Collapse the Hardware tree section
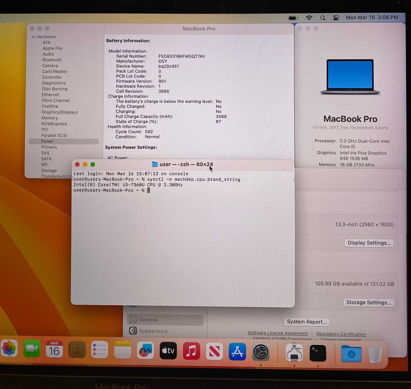Screen dimensions: 411x389 33,37
